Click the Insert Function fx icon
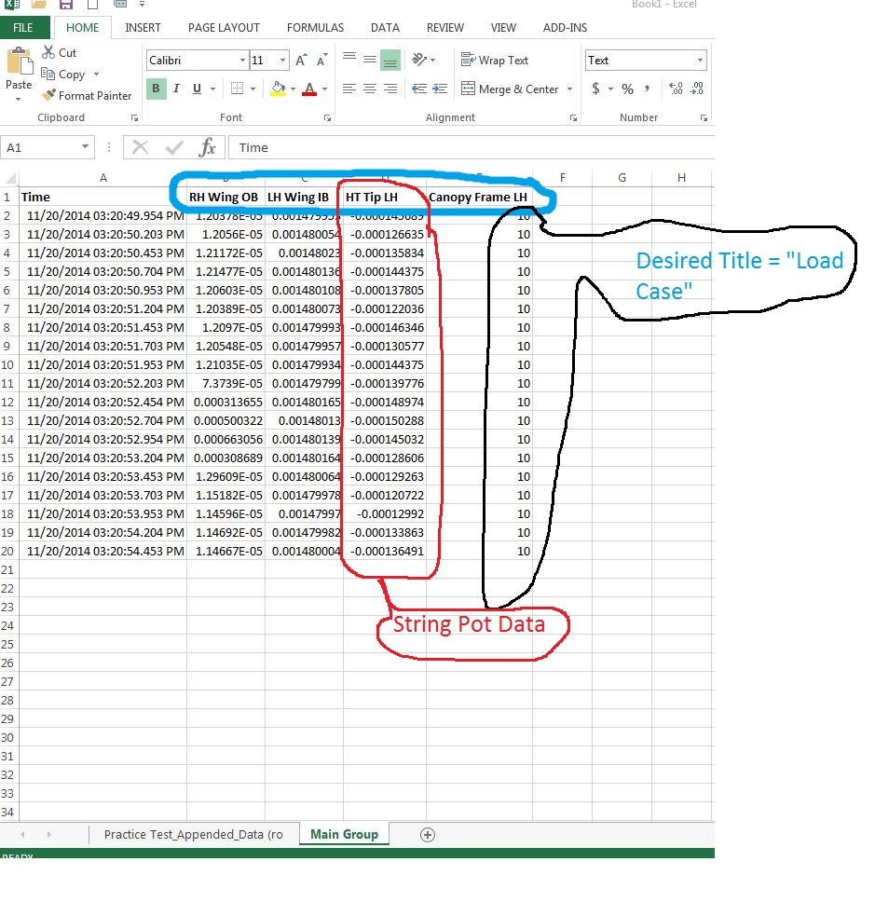This screenshot has width=875, height=916. click(208, 147)
